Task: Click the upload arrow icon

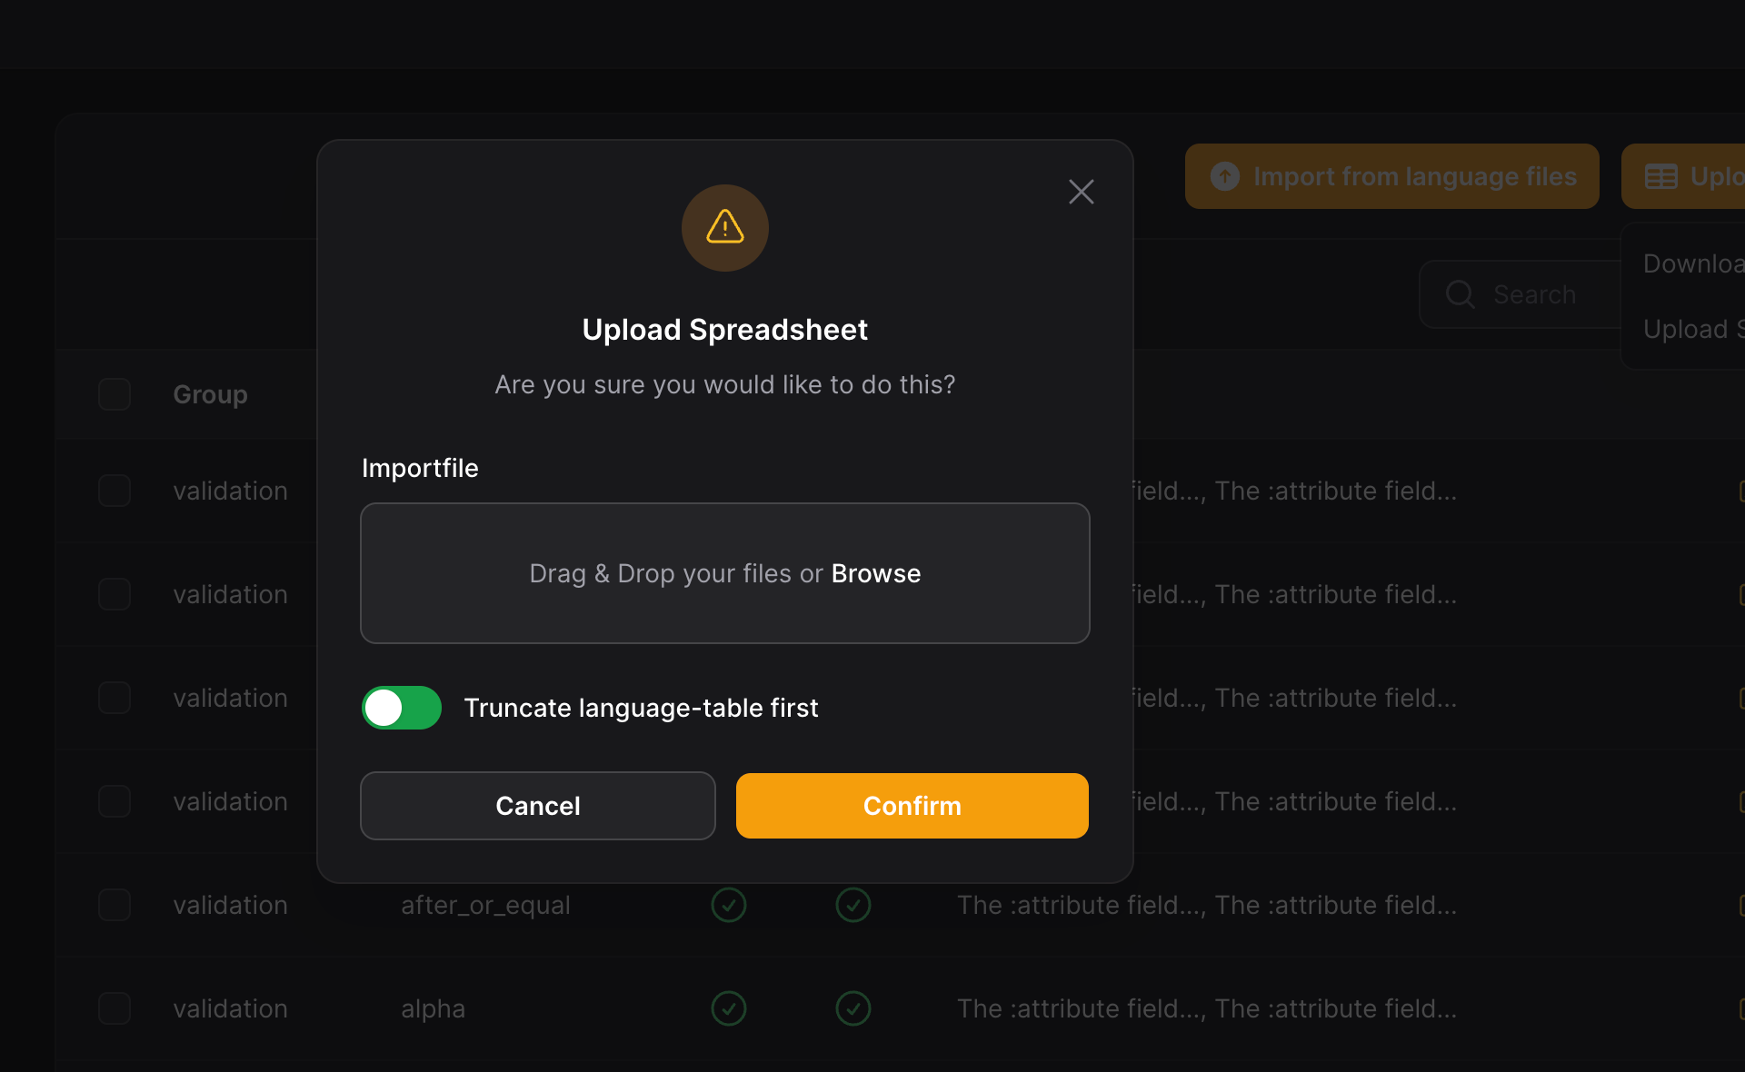Action: click(x=1225, y=176)
